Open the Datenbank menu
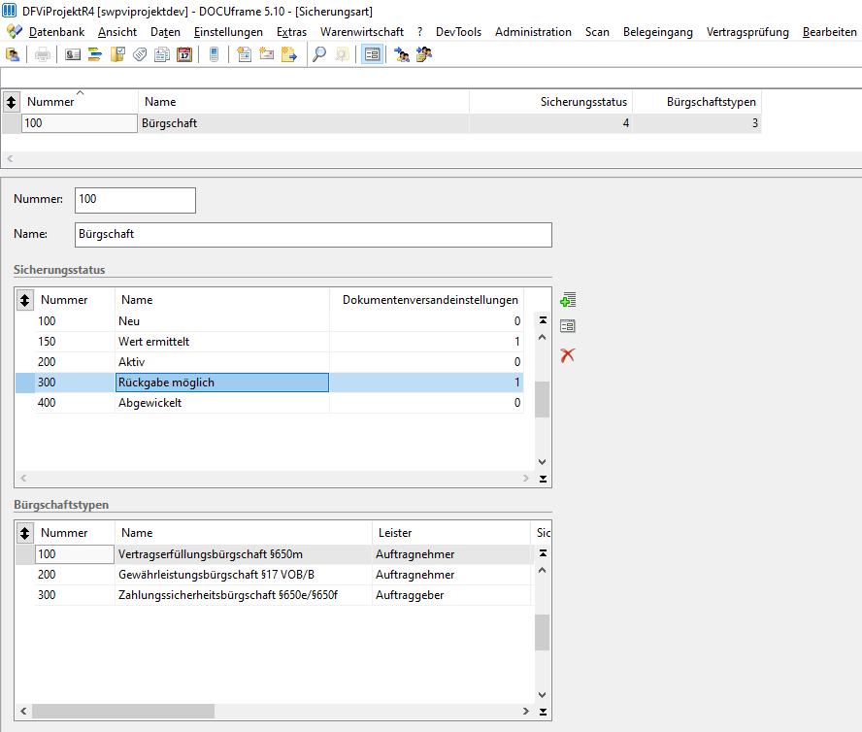Image resolution: width=862 pixels, height=732 pixels. pos(56,32)
